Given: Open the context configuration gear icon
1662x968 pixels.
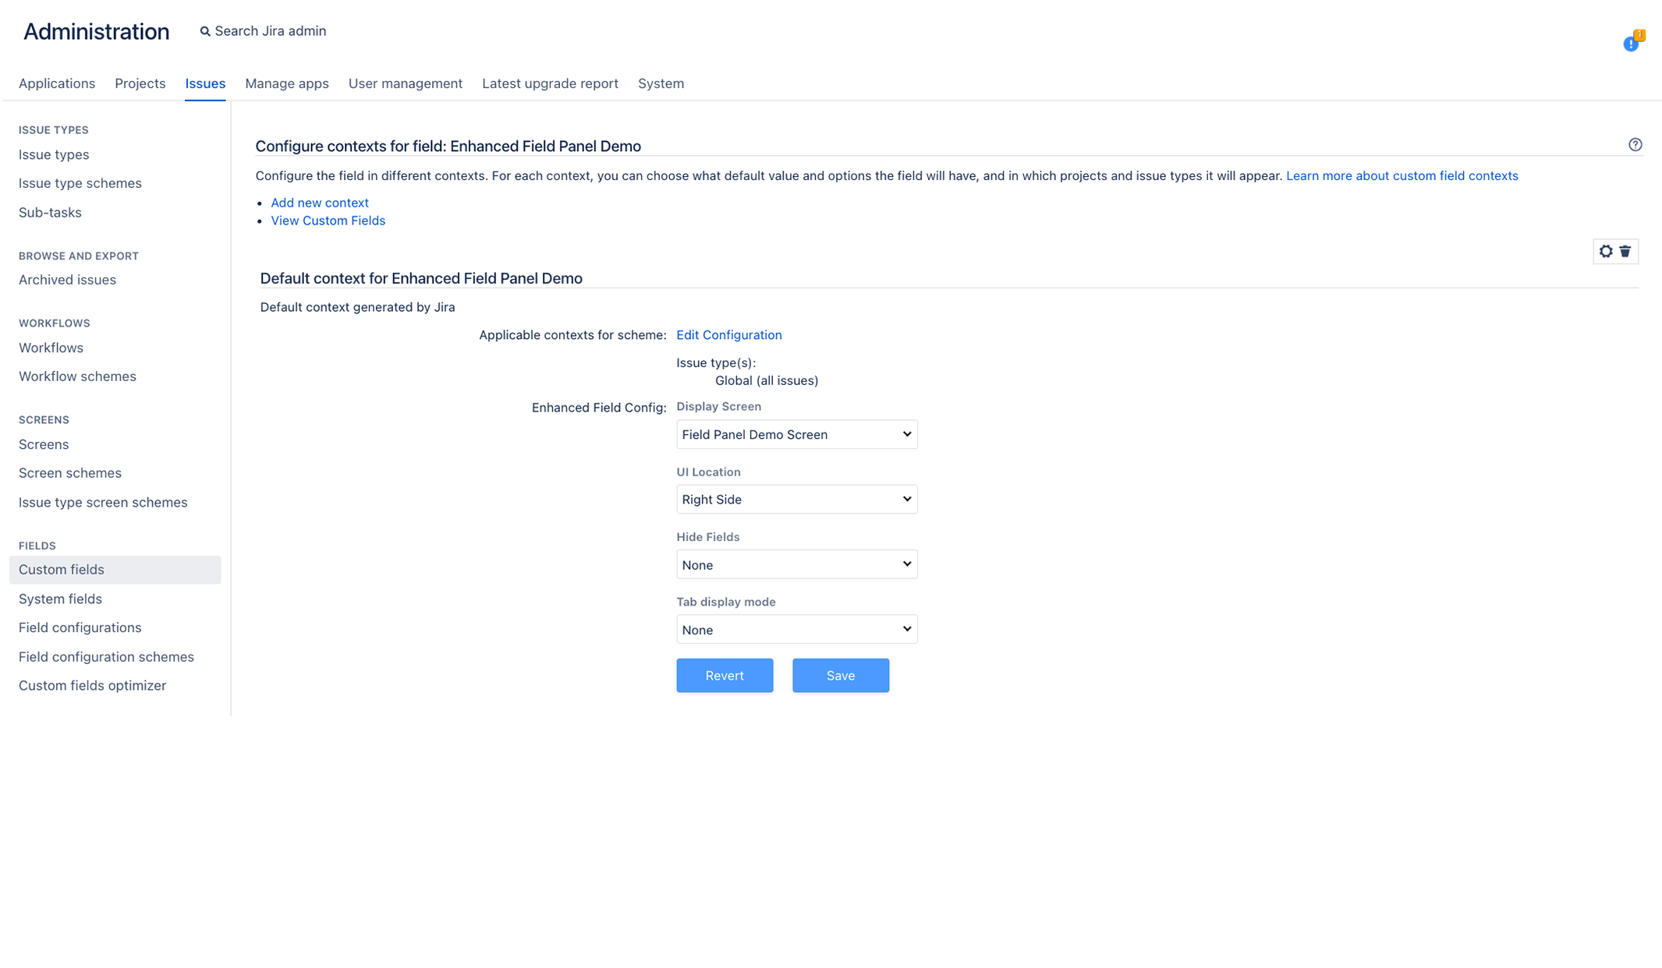Looking at the screenshot, I should point(1606,251).
